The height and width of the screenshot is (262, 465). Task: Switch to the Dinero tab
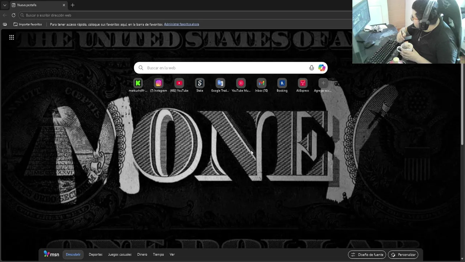[142, 254]
